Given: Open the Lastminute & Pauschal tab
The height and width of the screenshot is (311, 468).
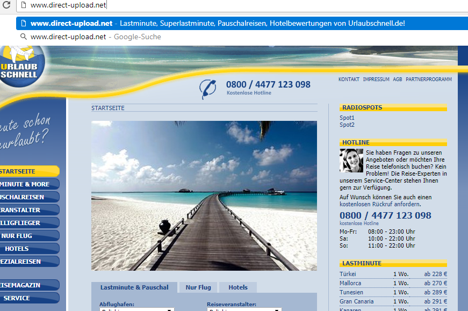Looking at the screenshot, I should point(134,287).
